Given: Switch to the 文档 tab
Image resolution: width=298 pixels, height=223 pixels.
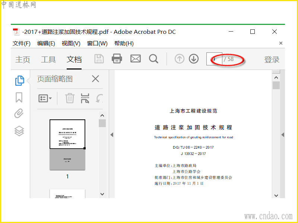Looking at the screenshot, I should pos(74,59).
